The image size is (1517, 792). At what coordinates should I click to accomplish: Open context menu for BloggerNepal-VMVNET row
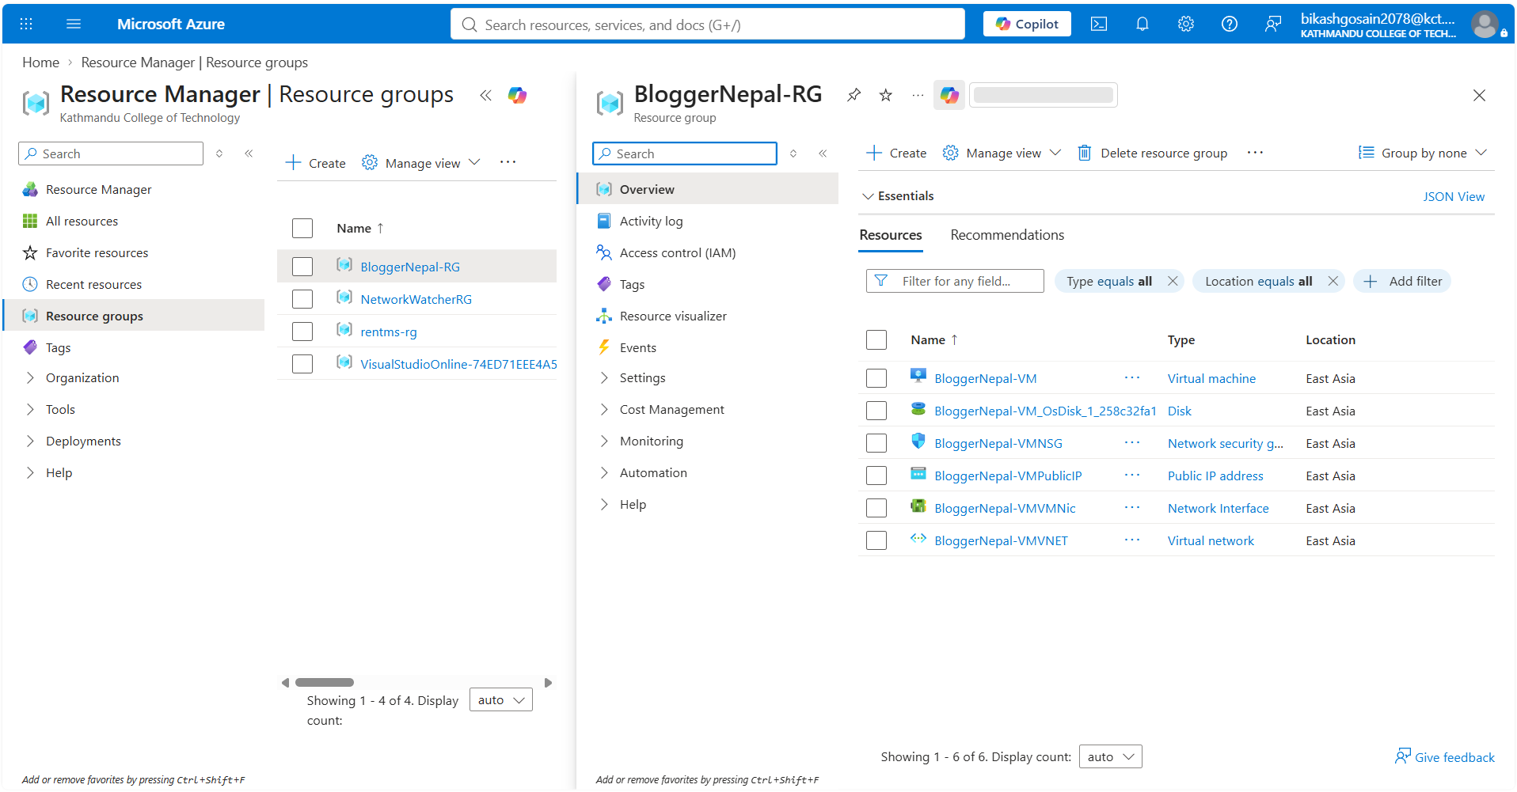click(1132, 540)
